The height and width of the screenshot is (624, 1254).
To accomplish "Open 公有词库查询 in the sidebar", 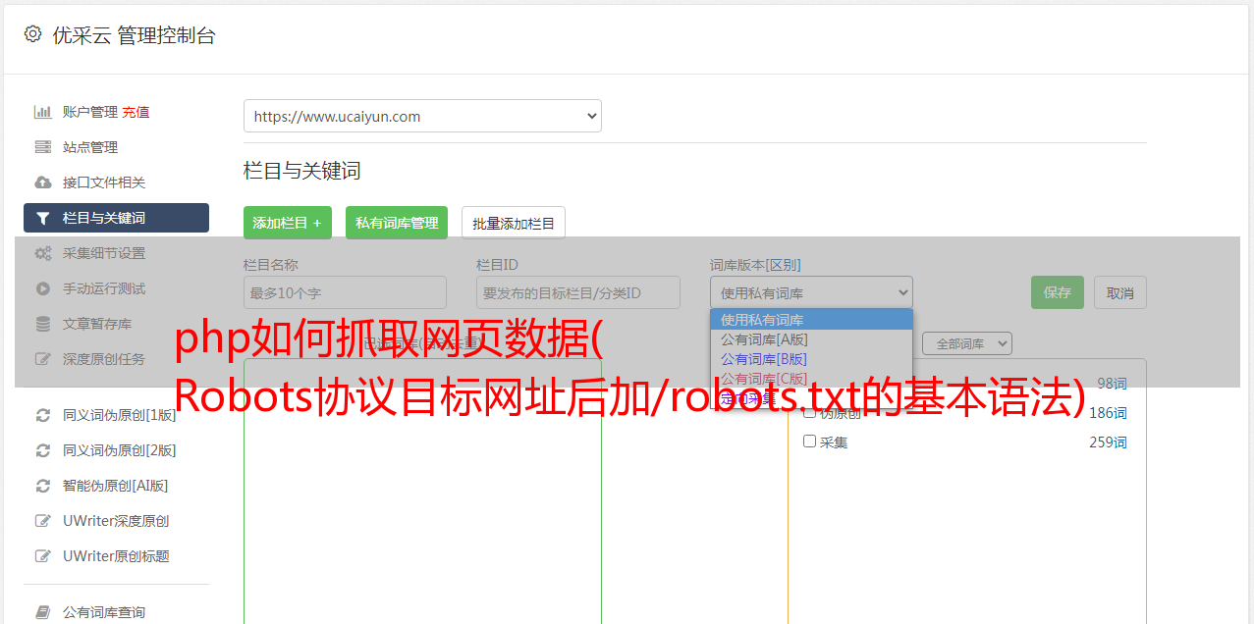I will (x=104, y=612).
